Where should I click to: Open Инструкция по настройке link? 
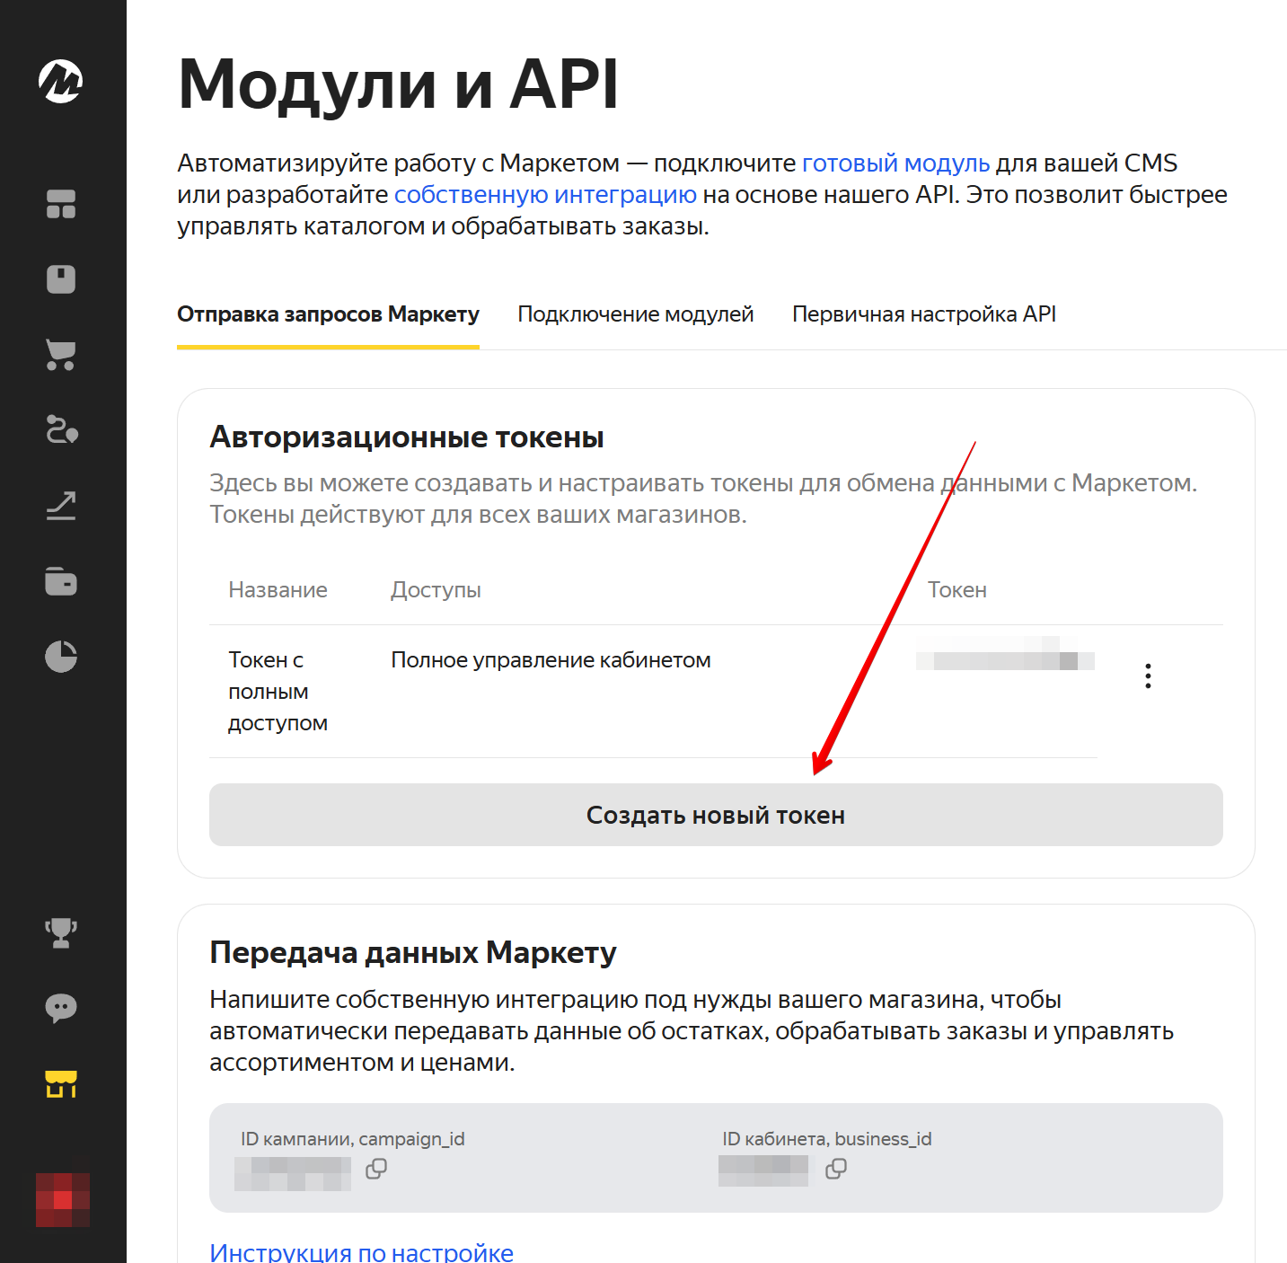pyautogui.click(x=361, y=1252)
